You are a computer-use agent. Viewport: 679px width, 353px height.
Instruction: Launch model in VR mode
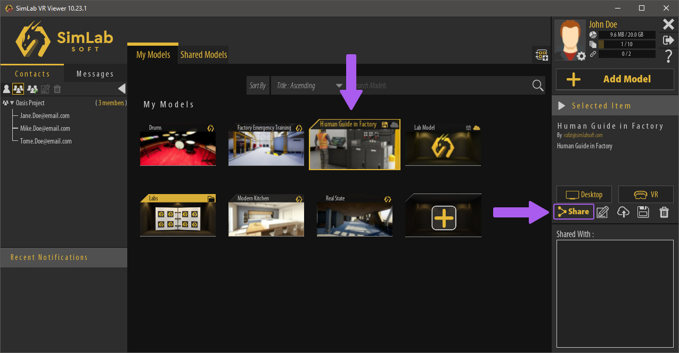[646, 195]
